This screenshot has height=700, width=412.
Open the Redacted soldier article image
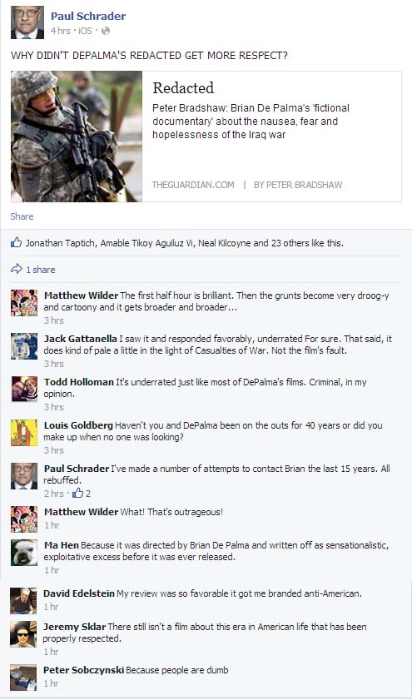point(77,137)
